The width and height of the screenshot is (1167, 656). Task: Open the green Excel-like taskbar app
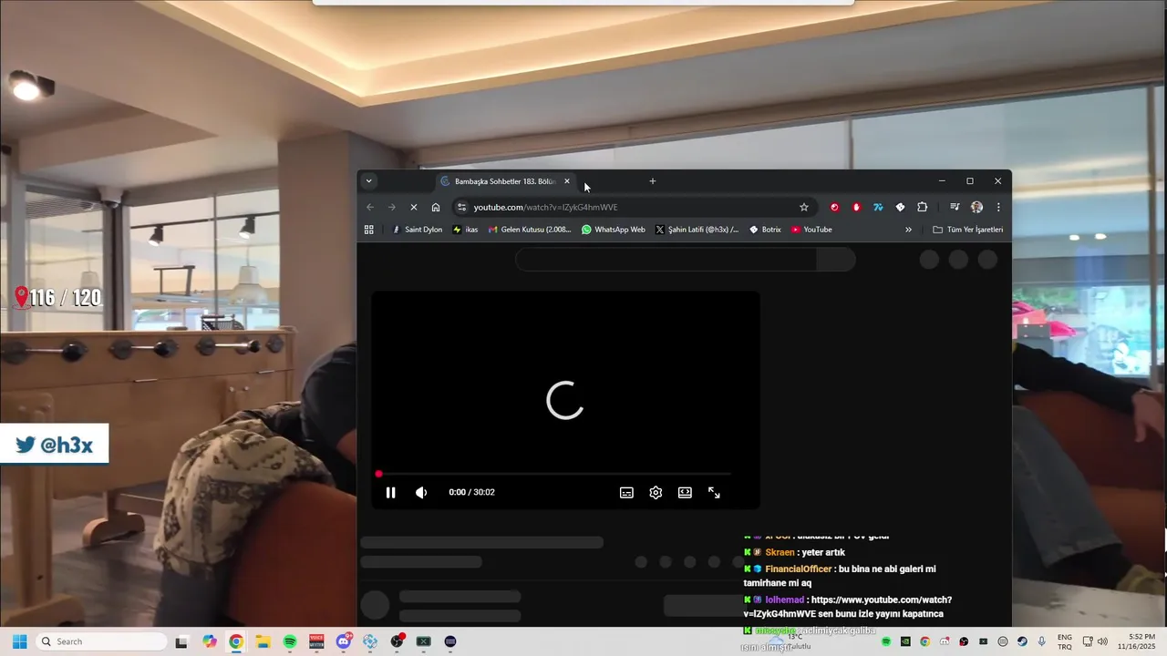(x=423, y=641)
